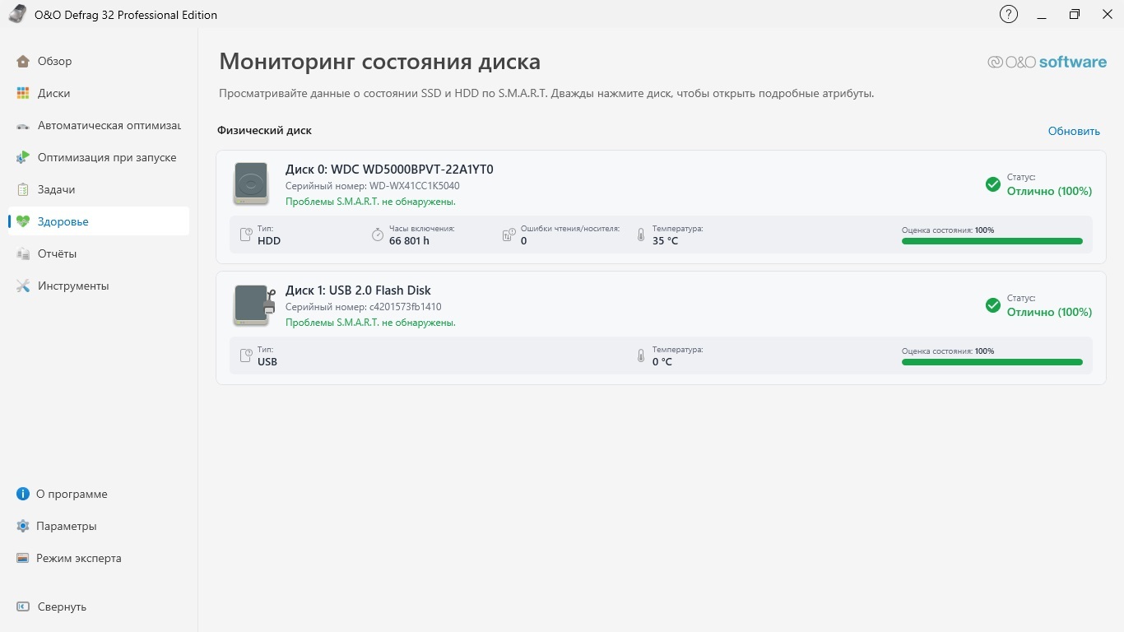
Task: Click the Здоровье heart icon
Action: click(x=23, y=221)
